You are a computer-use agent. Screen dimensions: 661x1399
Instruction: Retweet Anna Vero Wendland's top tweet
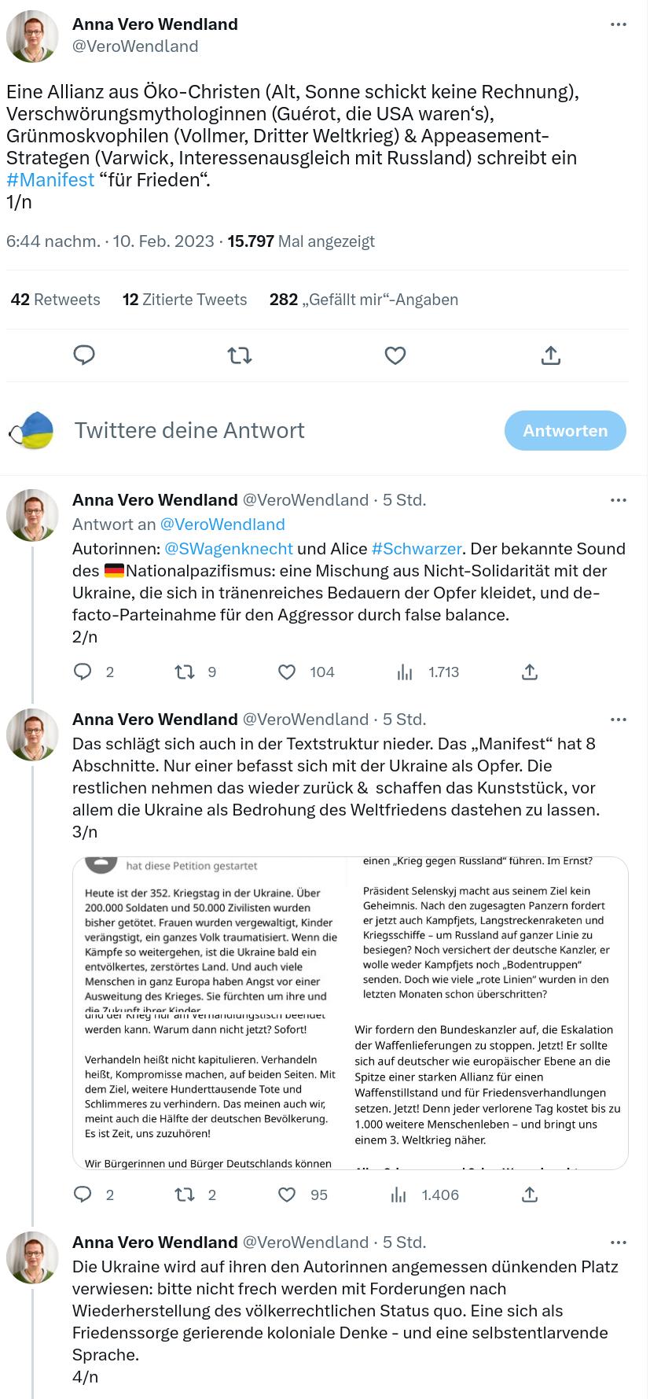pyautogui.click(x=239, y=355)
